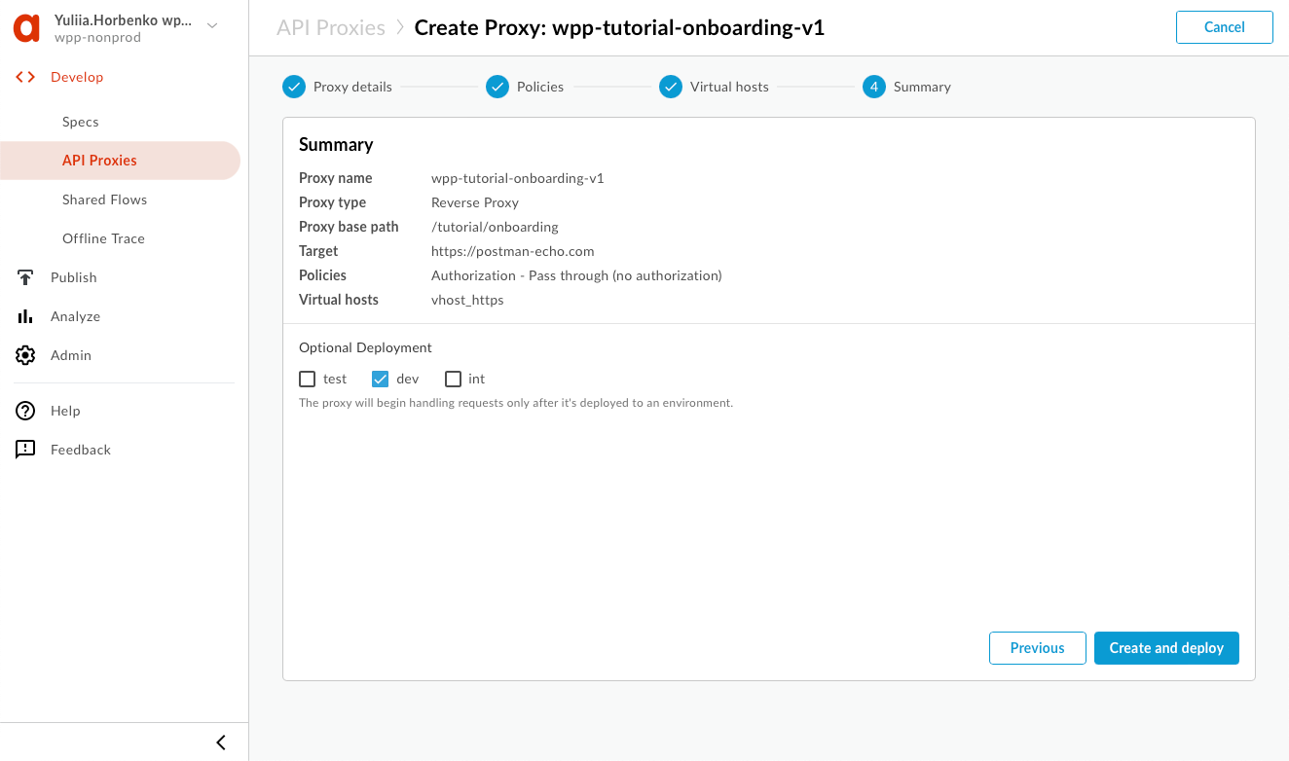Click the API Proxies breadcrumb link
Image resolution: width=1289 pixels, height=761 pixels.
pyautogui.click(x=331, y=27)
